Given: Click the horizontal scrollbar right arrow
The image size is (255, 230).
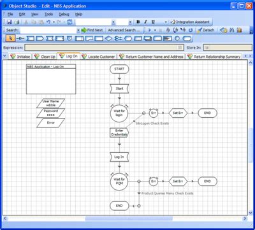Looking at the screenshot, I should coord(245,219).
